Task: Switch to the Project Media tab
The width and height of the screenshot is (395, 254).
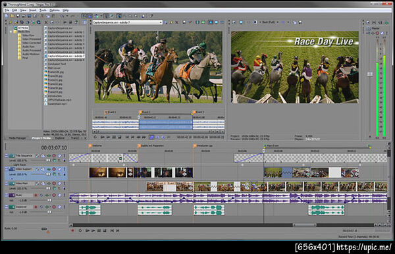Action: click(41, 138)
